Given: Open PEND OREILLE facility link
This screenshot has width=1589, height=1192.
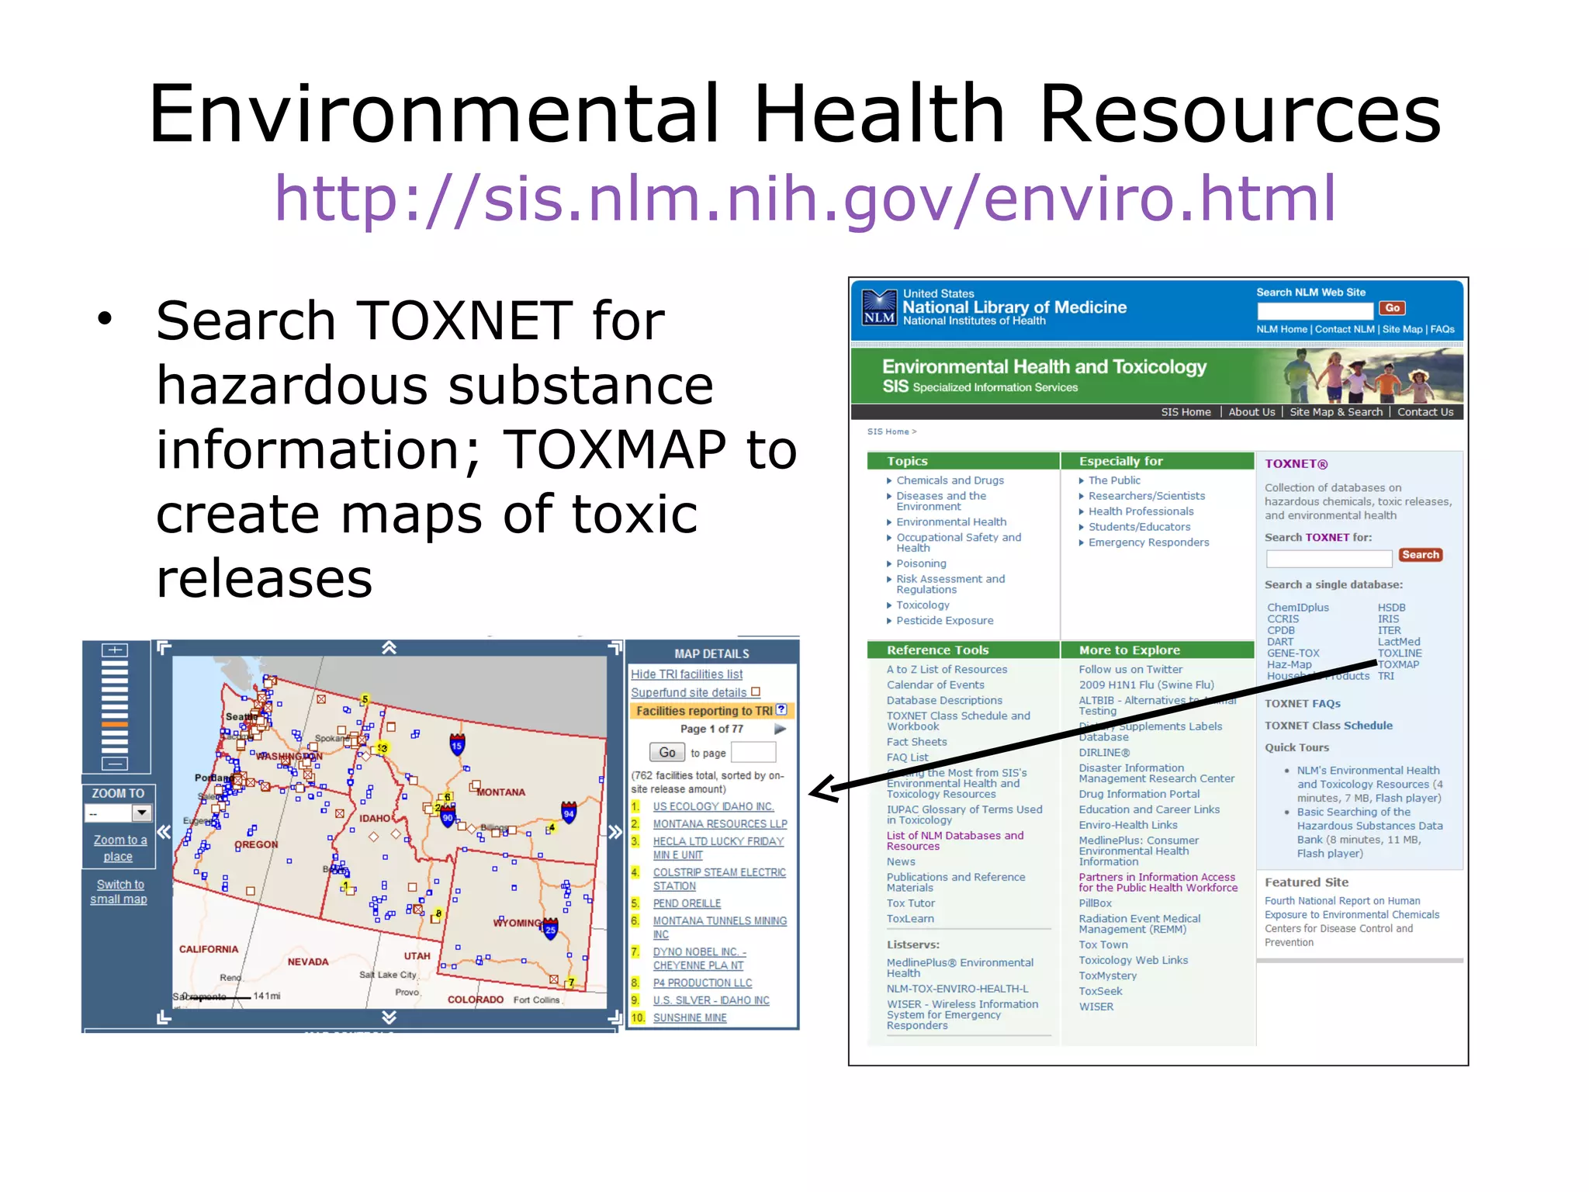Looking at the screenshot, I should tap(687, 904).
